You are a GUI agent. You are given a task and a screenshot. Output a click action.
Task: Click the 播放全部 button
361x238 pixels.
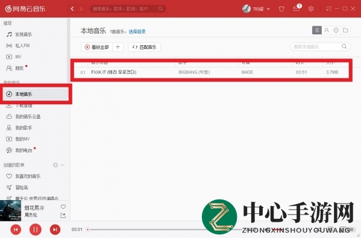96,47
